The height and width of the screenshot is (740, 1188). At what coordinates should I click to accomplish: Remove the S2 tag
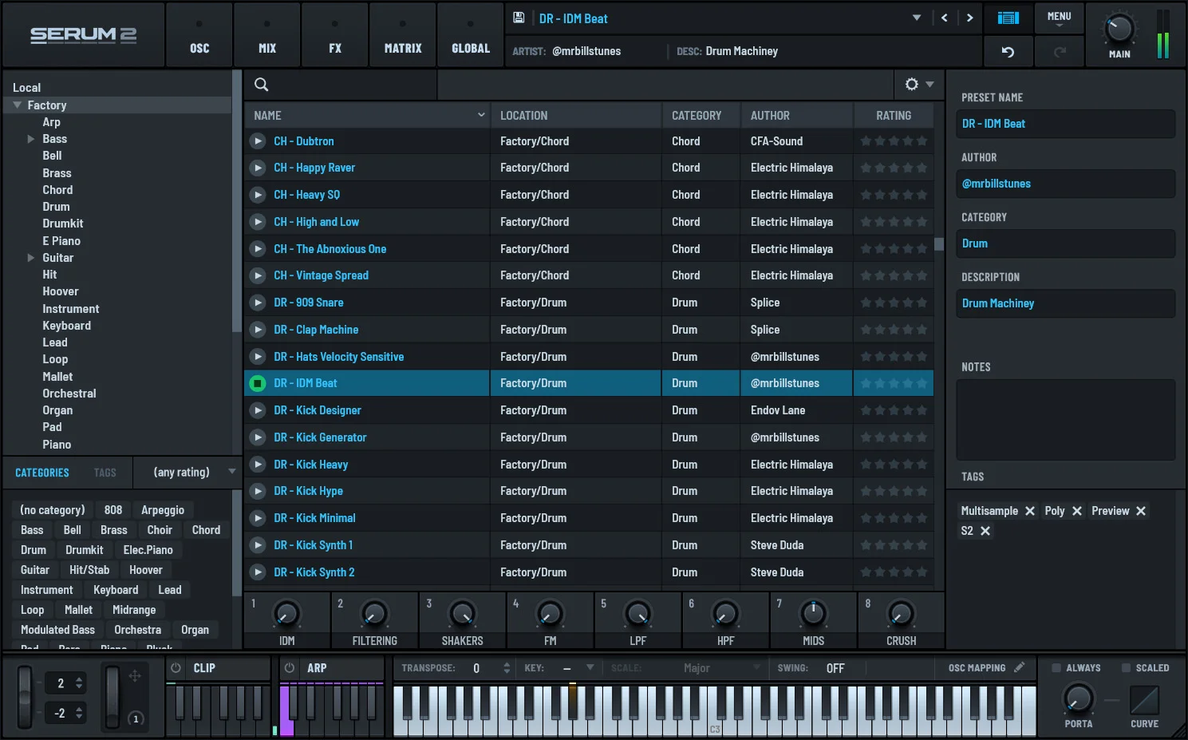click(x=985, y=531)
